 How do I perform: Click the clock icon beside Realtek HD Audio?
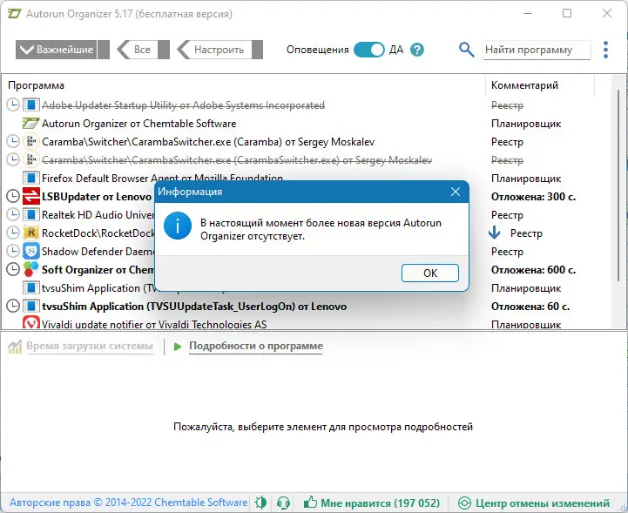[13, 215]
